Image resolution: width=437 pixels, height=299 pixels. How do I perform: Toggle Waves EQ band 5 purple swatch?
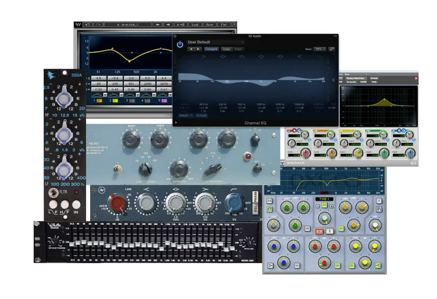pyautogui.click(x=164, y=101)
